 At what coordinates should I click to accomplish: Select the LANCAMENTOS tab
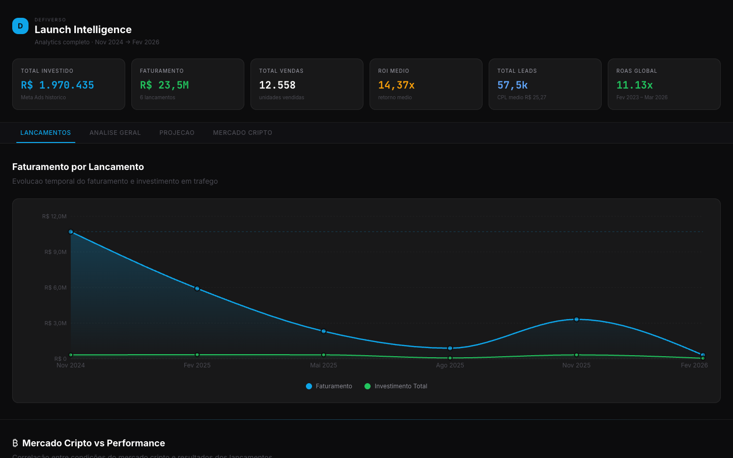[x=45, y=132]
